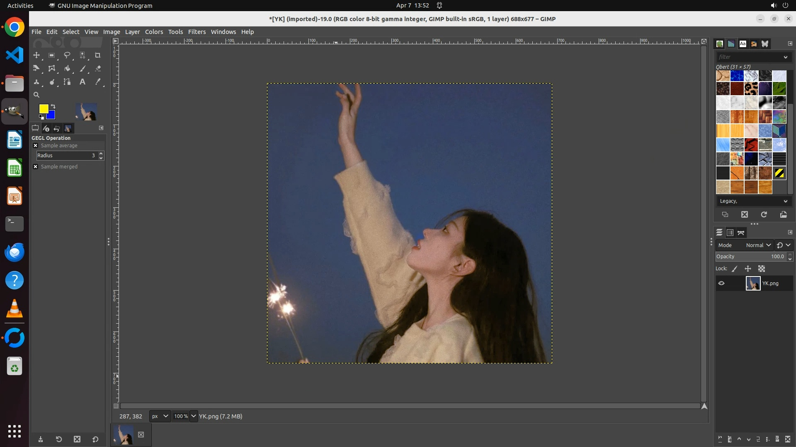Open the zoom percentage dropdown in status bar
The height and width of the screenshot is (447, 796).
[x=193, y=416]
